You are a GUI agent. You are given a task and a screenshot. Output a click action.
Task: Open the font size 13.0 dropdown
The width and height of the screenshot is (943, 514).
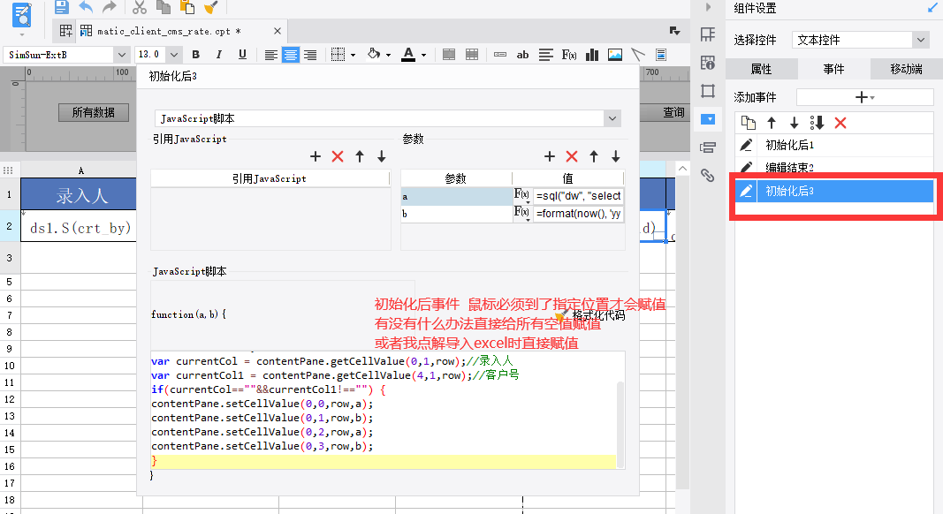(174, 55)
